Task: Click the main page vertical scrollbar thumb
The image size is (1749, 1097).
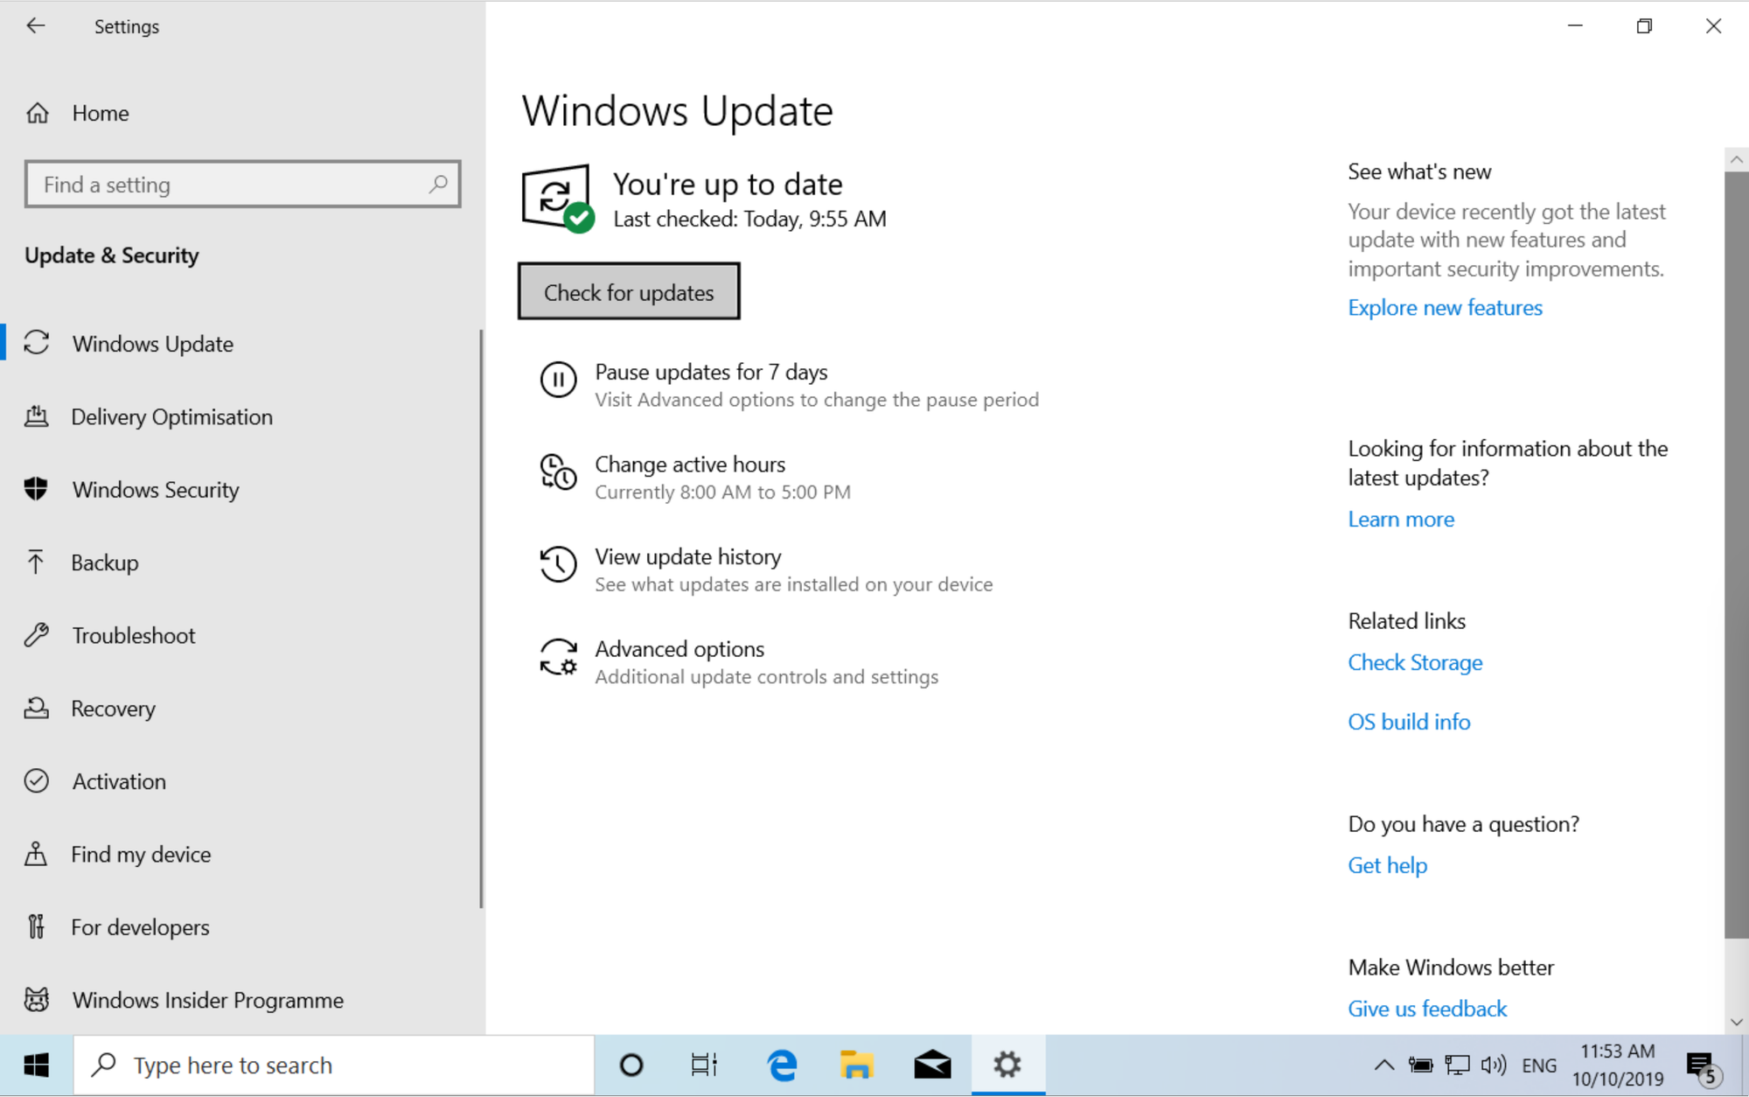Action: 1737,555
